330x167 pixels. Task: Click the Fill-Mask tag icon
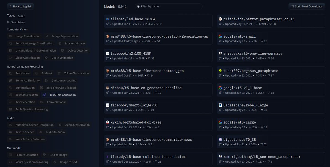pos(36,73)
